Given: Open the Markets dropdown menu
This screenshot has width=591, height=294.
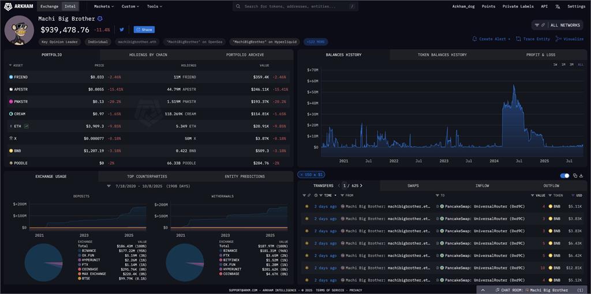Looking at the screenshot, I should pos(104,6).
